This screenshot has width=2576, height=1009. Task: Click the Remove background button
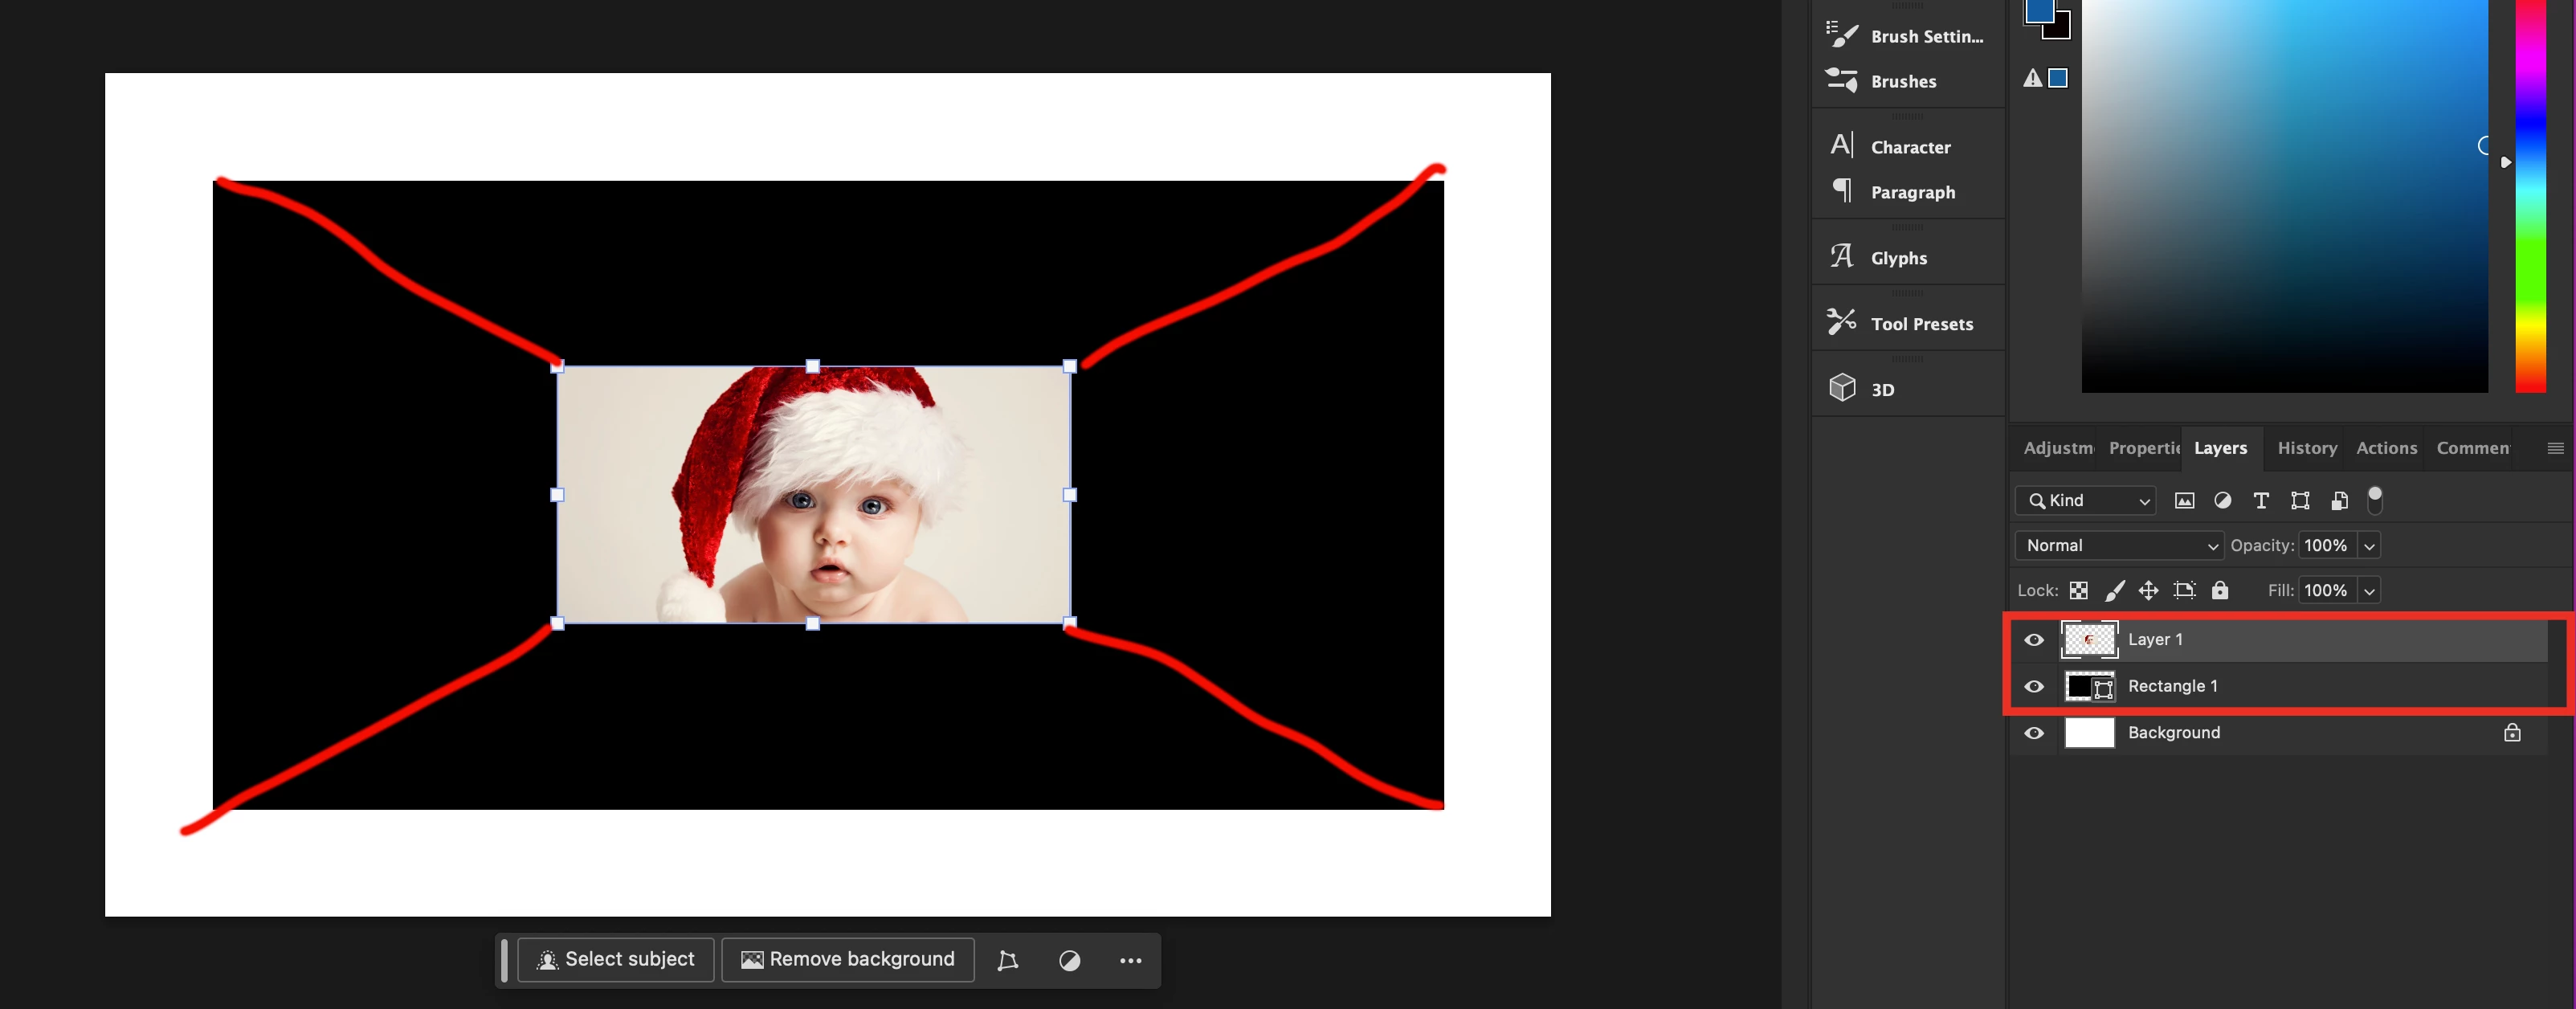coord(847,960)
